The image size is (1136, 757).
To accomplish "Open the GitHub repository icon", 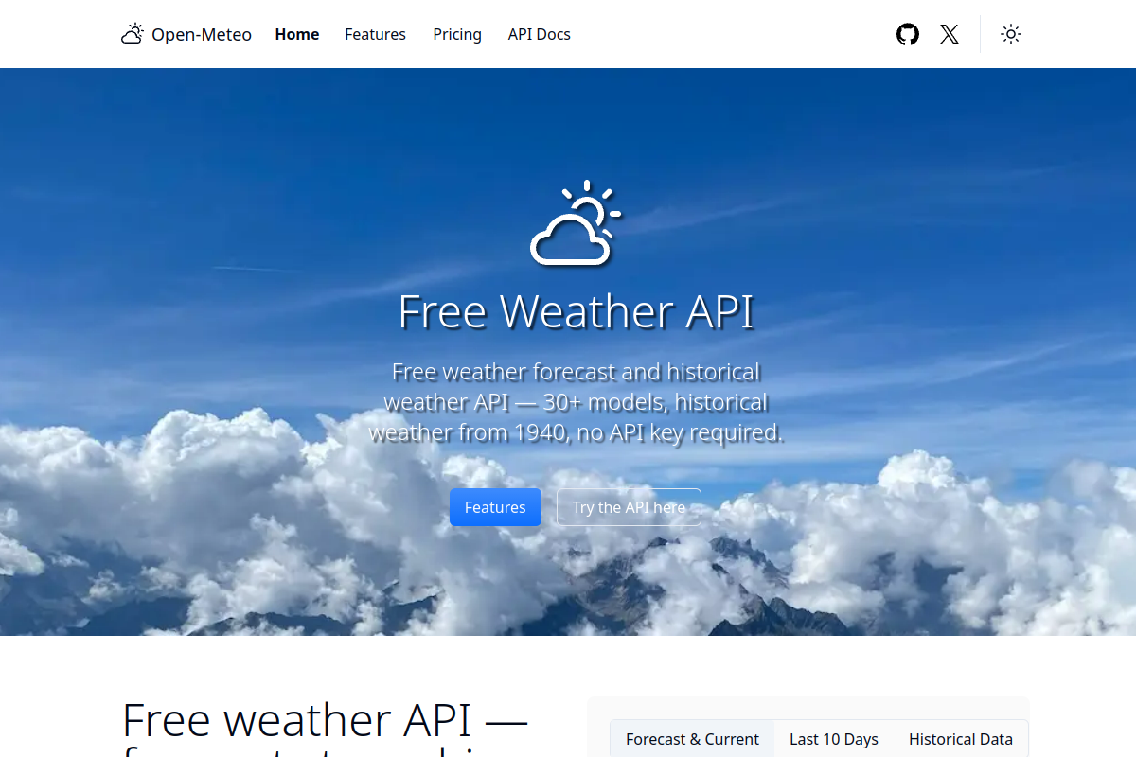I will [908, 34].
